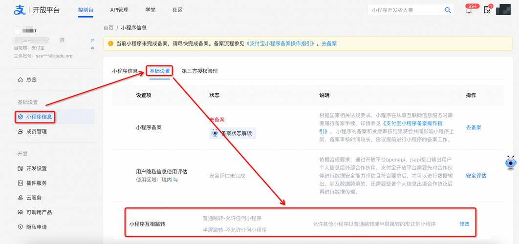This screenshot has width=519, height=244.
Task: Click the warning icon in the yellow banner
Action: click(110, 43)
